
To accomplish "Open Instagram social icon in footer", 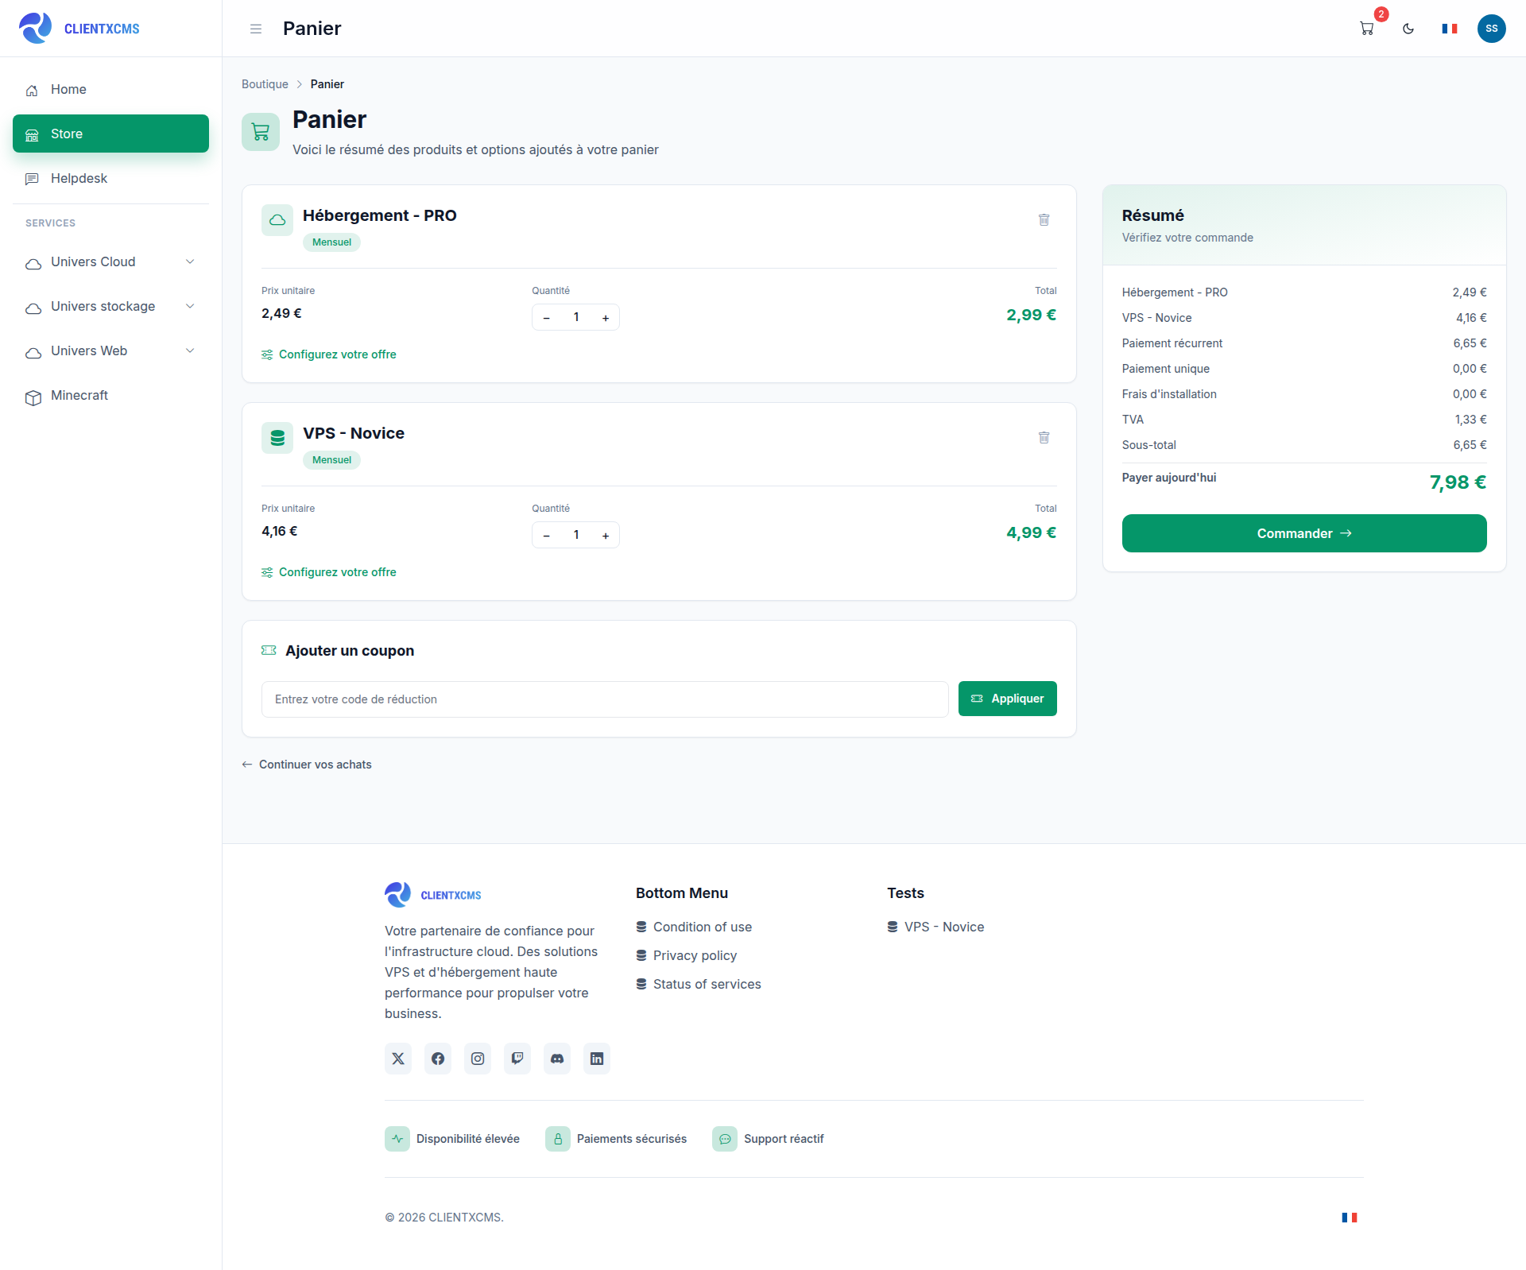I will click(x=478, y=1059).
